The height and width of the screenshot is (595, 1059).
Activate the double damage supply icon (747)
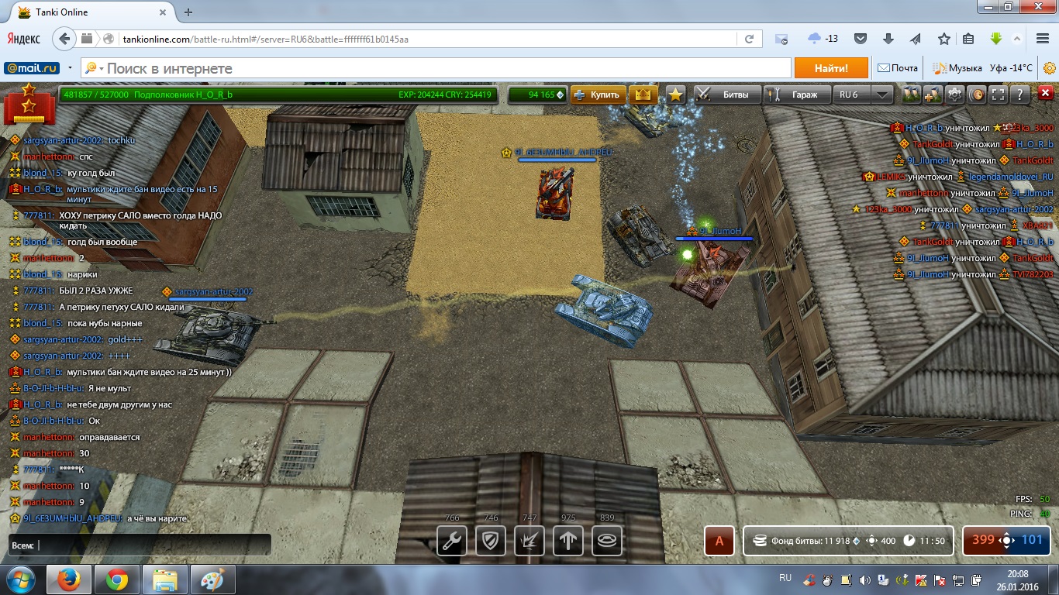coord(529,541)
